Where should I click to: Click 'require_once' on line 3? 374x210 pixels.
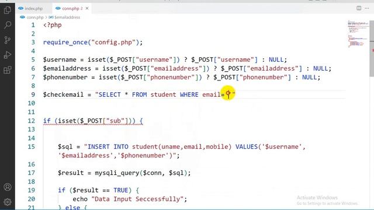pos(65,43)
